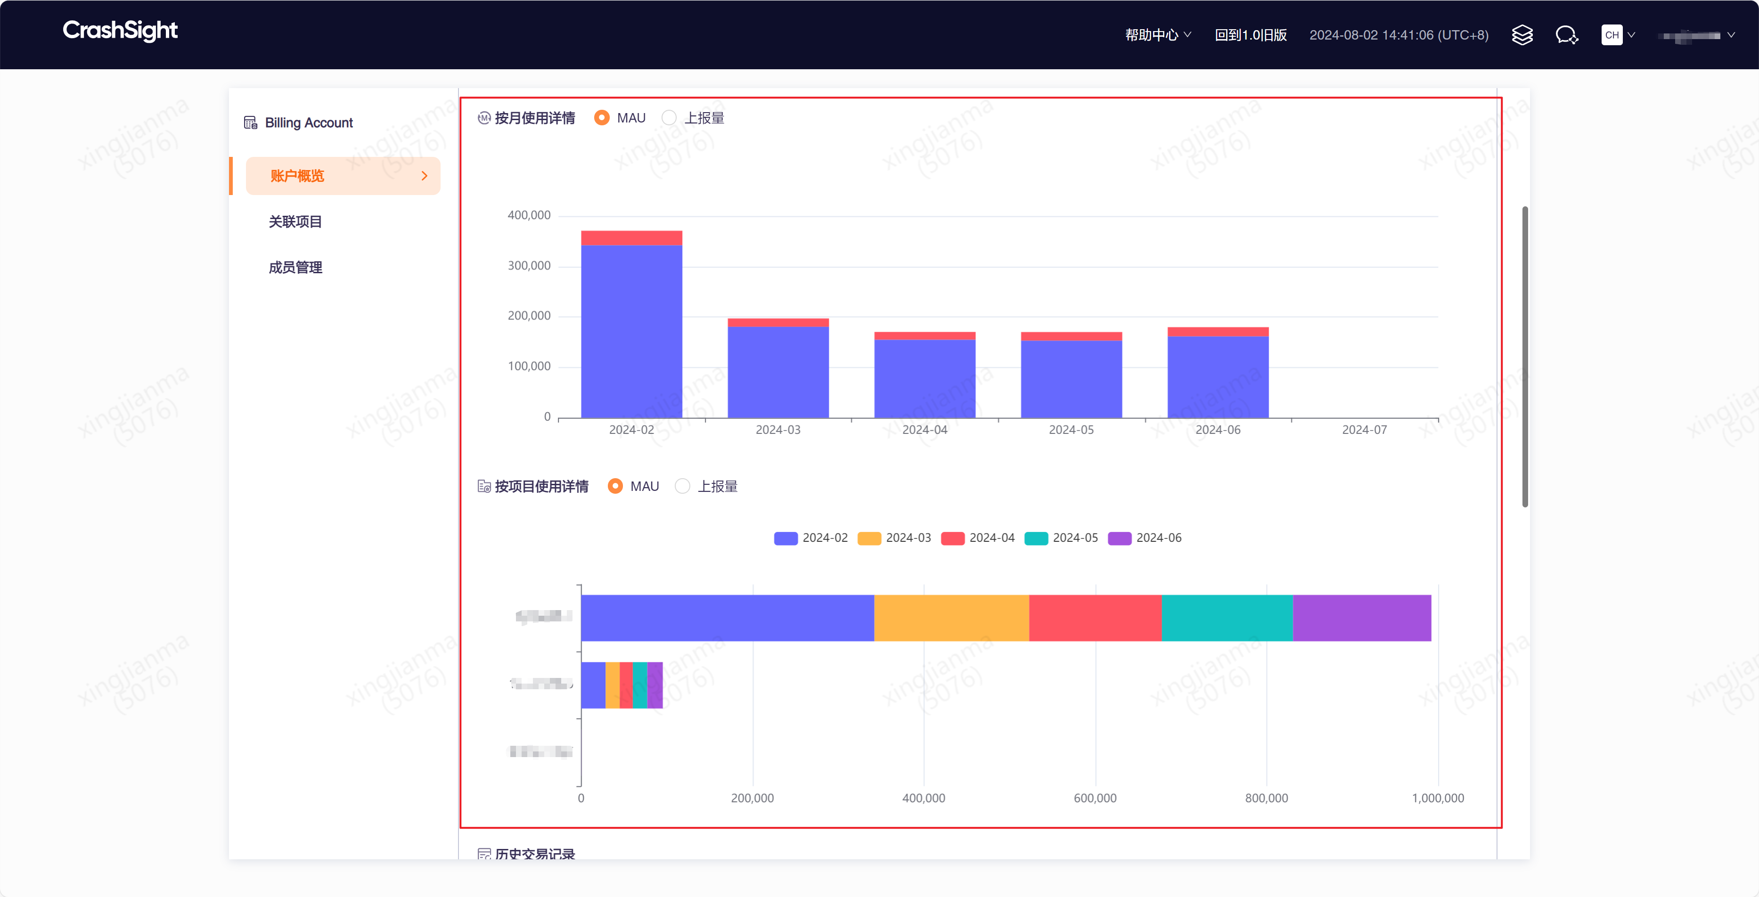Screen dimensions: 1759x897
Task: Open 账户概览 in the sidebar
Action: (343, 176)
